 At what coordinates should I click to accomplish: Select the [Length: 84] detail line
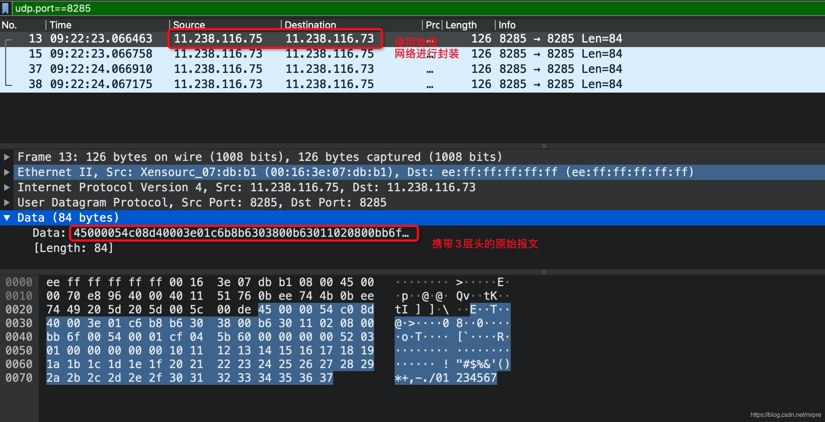pos(74,248)
